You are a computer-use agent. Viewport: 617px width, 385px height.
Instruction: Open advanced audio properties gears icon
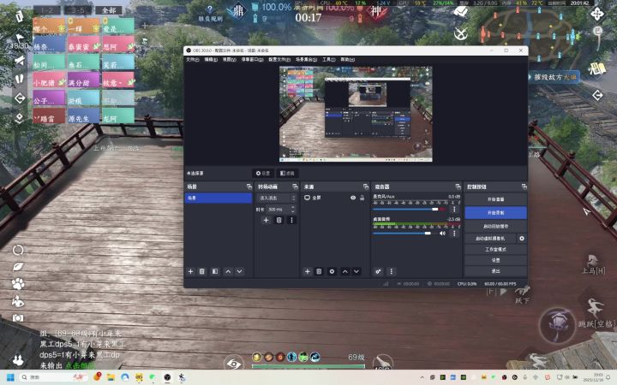pos(378,271)
